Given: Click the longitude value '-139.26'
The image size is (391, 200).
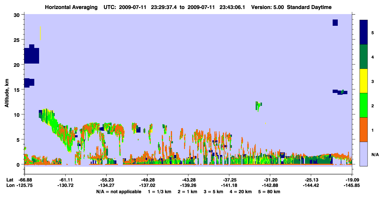Looking at the screenshot, I should 188,185.
